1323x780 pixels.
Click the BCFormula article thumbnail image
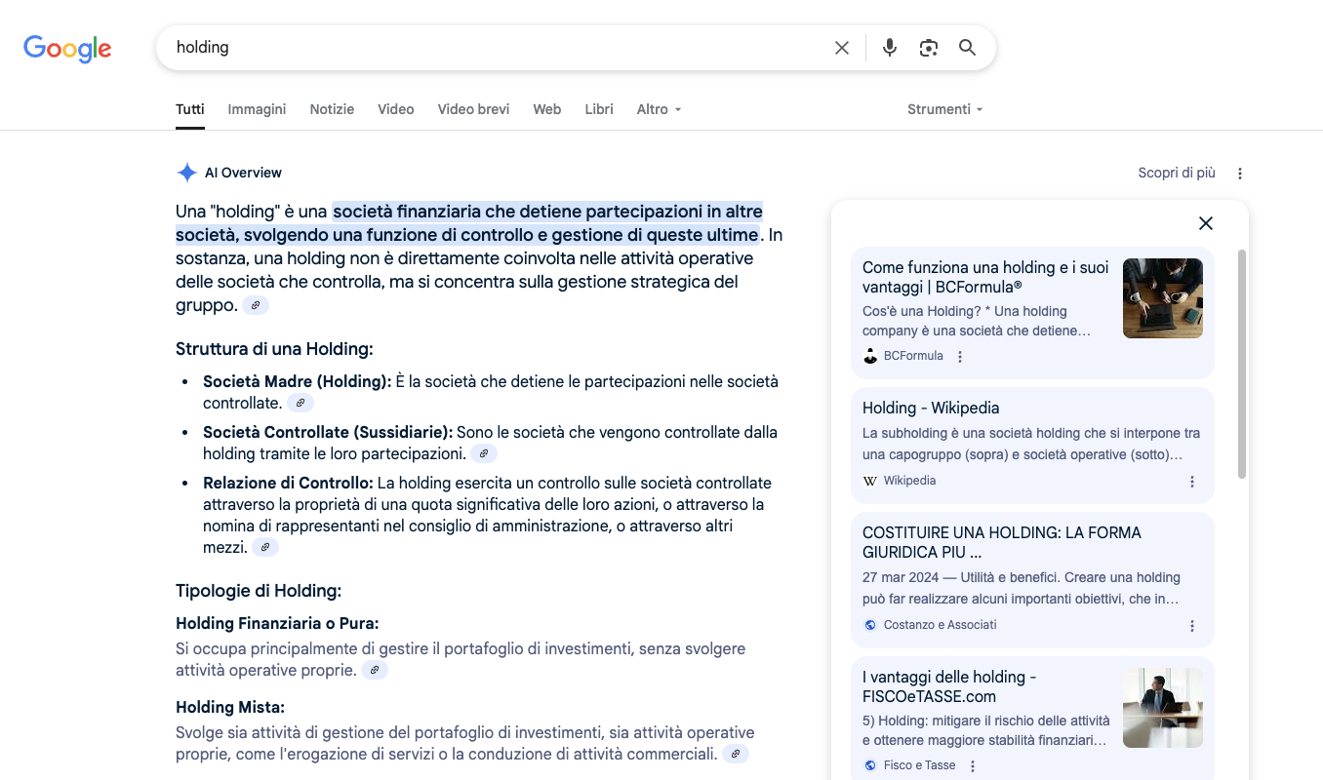click(x=1162, y=298)
